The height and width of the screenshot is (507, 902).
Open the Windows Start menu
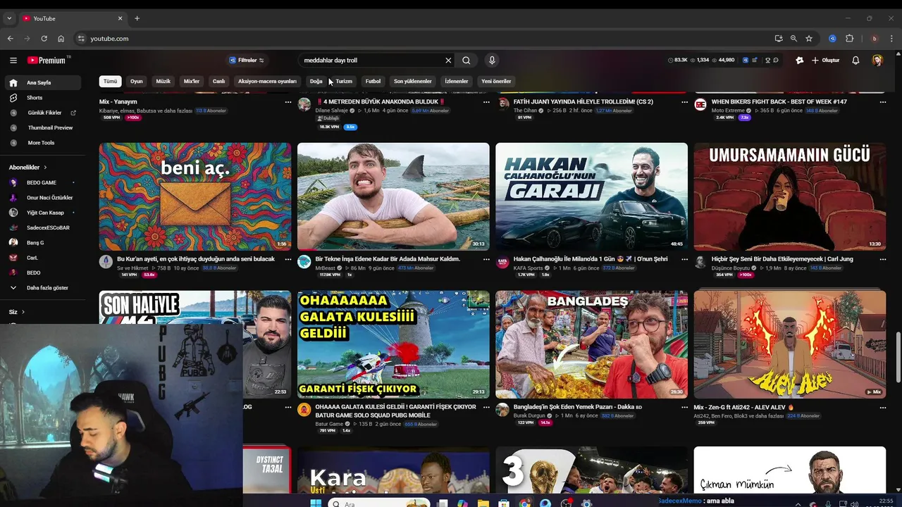tap(316, 503)
